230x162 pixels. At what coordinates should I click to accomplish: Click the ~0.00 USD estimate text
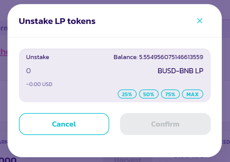pyautogui.click(x=39, y=84)
